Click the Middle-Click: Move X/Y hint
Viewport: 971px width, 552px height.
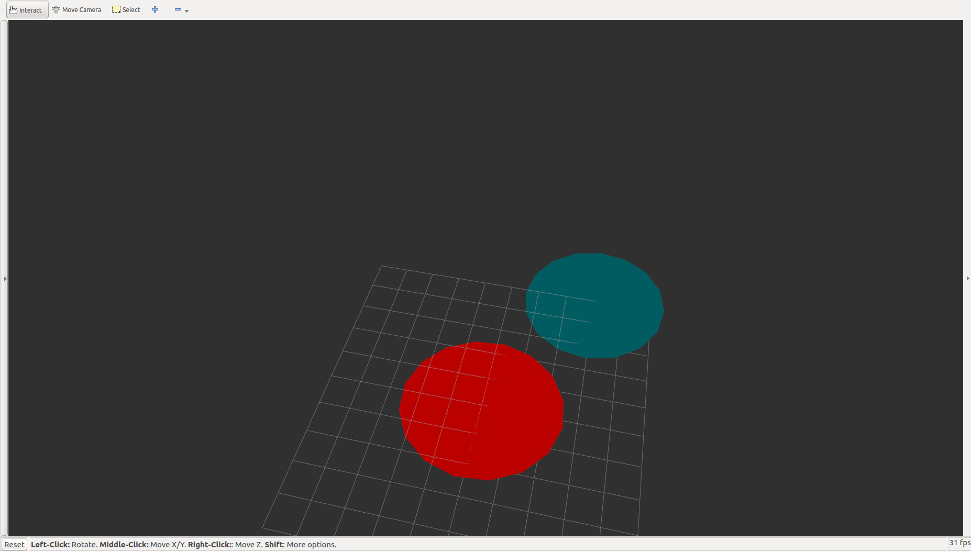[142, 545]
